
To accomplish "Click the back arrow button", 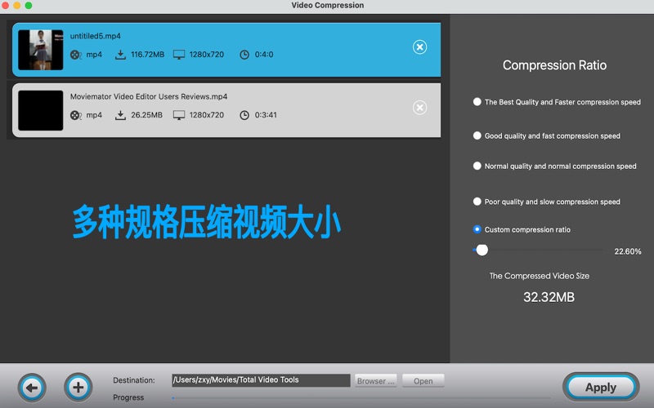I will [x=32, y=387].
